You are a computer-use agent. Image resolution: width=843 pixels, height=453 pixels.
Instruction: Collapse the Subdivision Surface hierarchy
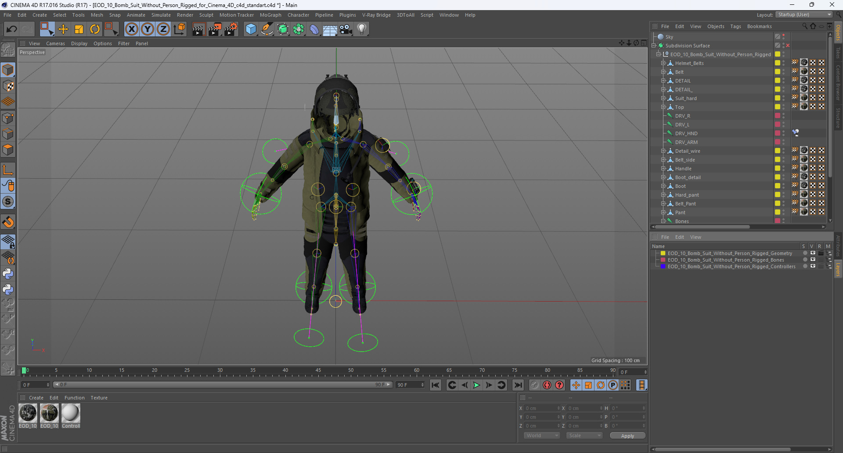[654, 46]
